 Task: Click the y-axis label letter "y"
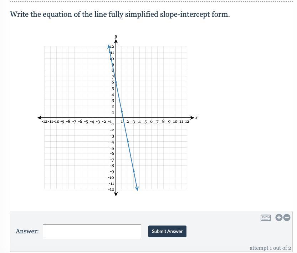click(116, 36)
